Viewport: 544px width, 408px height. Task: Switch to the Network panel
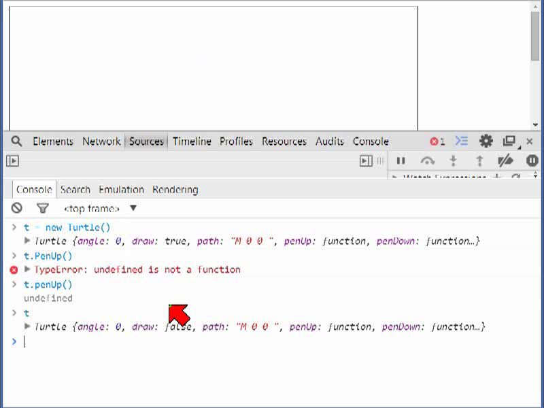(101, 141)
